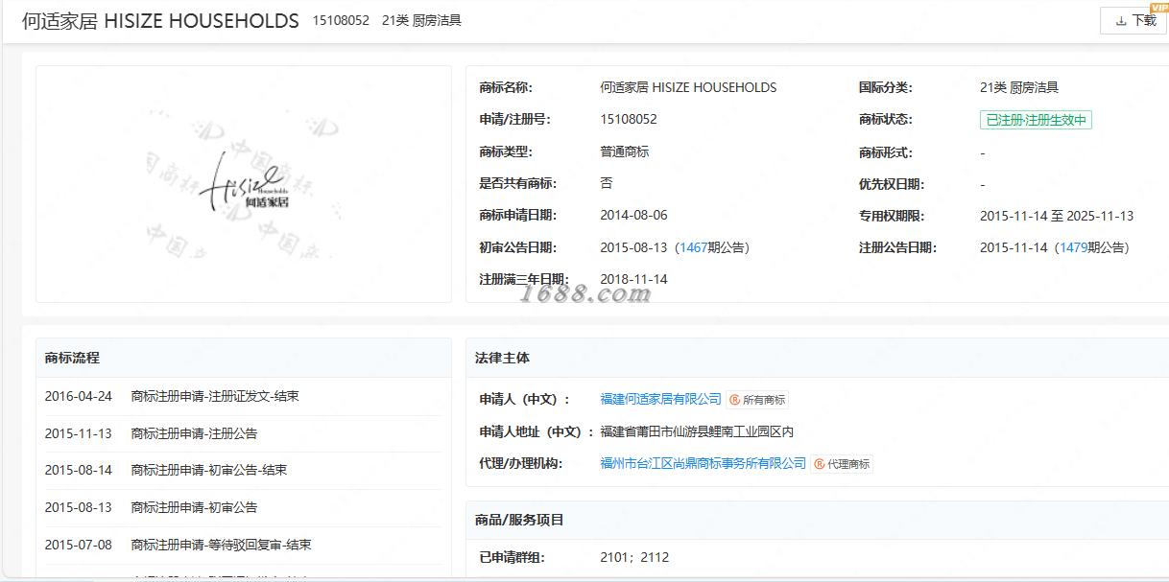Screen dimensions: 1169x582
Task: Click the 所有商标 tag button
Action: click(757, 400)
